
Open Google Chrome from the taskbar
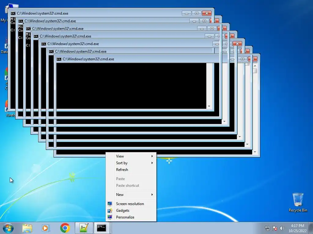65,228
